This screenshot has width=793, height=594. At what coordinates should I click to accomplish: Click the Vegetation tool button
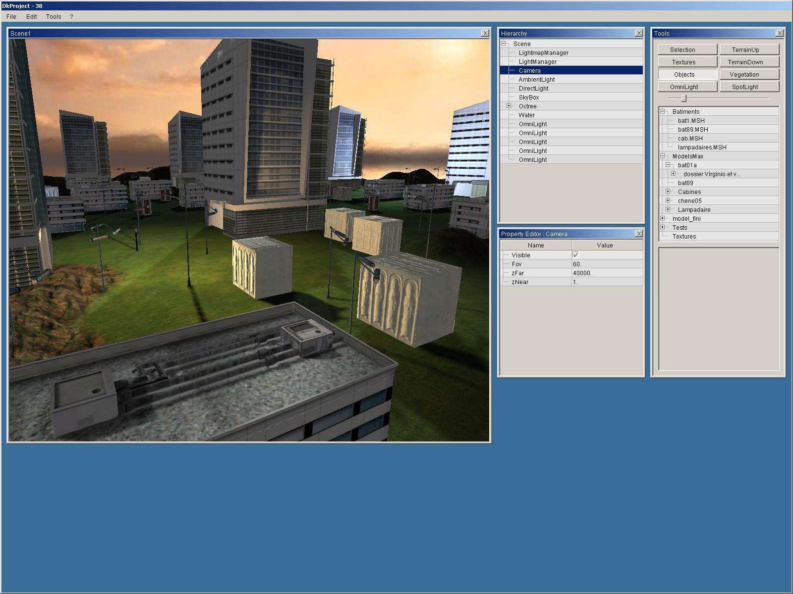coord(749,74)
